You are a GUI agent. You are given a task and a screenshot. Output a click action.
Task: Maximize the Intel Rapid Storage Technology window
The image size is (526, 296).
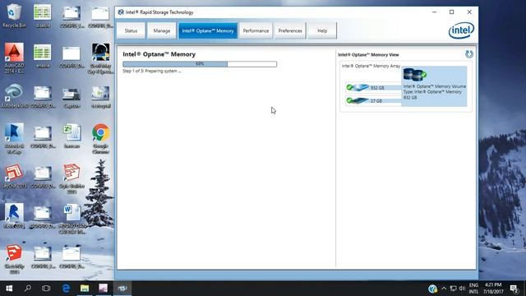click(451, 12)
